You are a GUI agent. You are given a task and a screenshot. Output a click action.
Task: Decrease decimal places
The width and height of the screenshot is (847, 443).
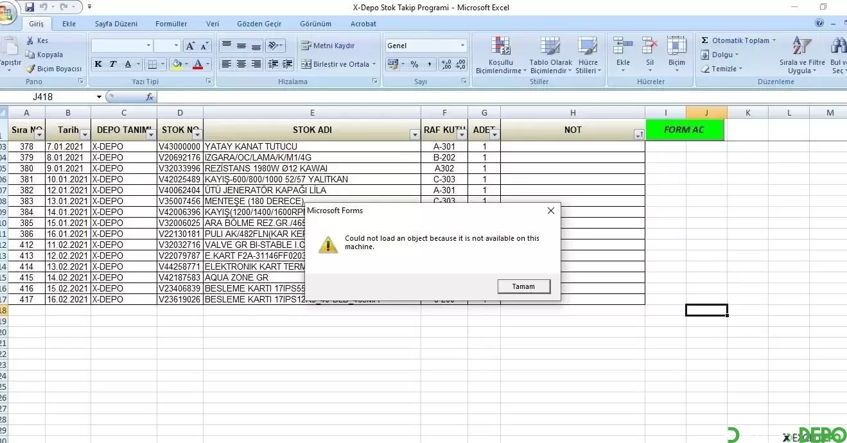[x=462, y=64]
